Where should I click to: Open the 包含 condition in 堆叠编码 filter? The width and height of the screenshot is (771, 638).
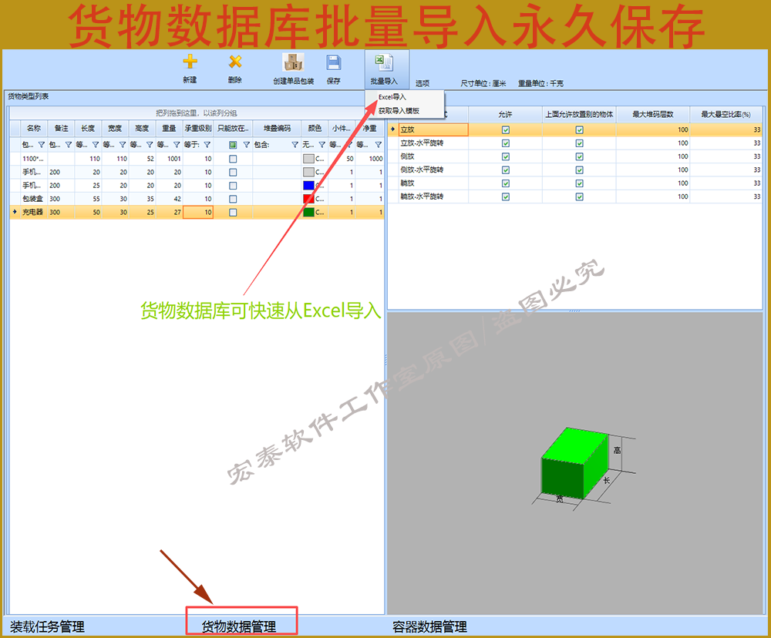pos(261,145)
